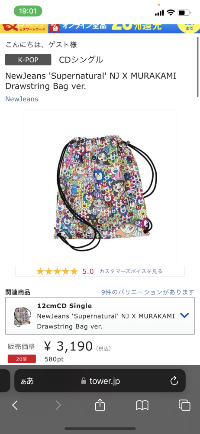Open the Safari share sheet icon

pos(100,404)
